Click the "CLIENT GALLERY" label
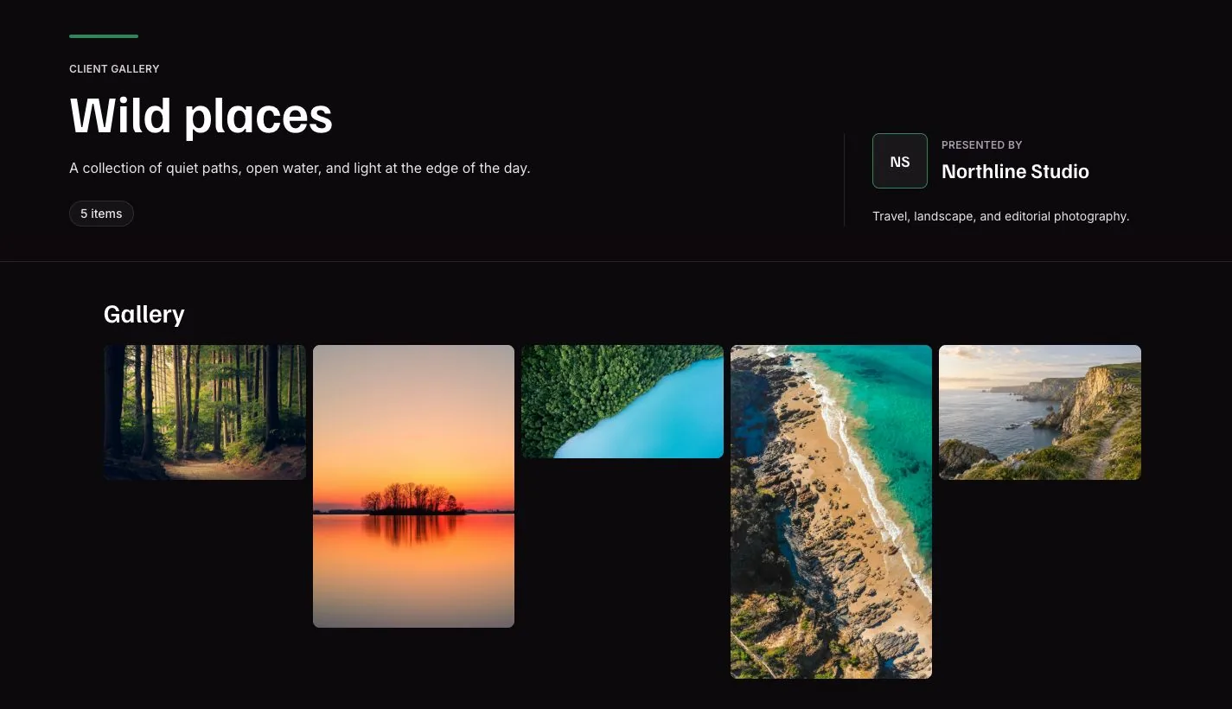This screenshot has height=709, width=1232. point(114,68)
